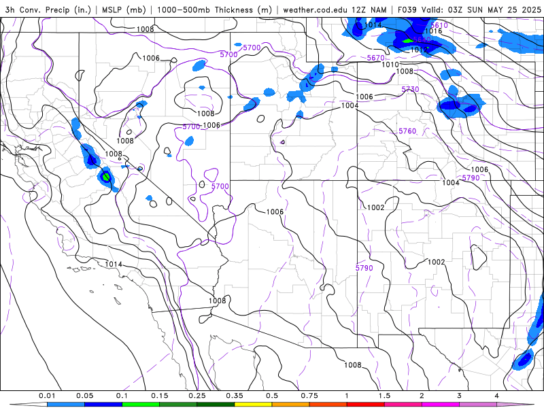The image size is (544, 408).
Task: Click the purple '5640' thickness label
Action: [422, 40]
